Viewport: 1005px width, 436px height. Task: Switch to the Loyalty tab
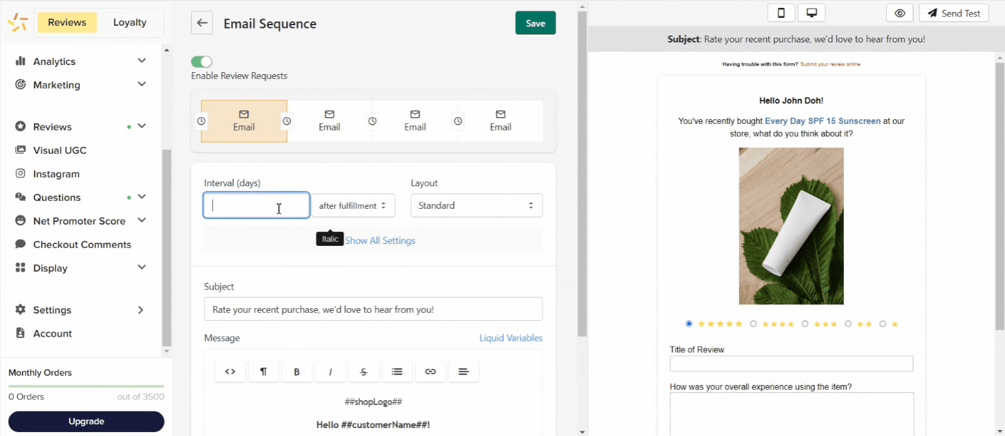pos(129,23)
